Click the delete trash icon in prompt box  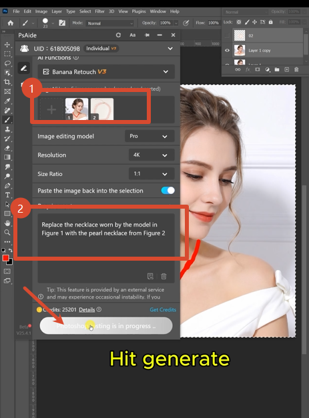[164, 276]
